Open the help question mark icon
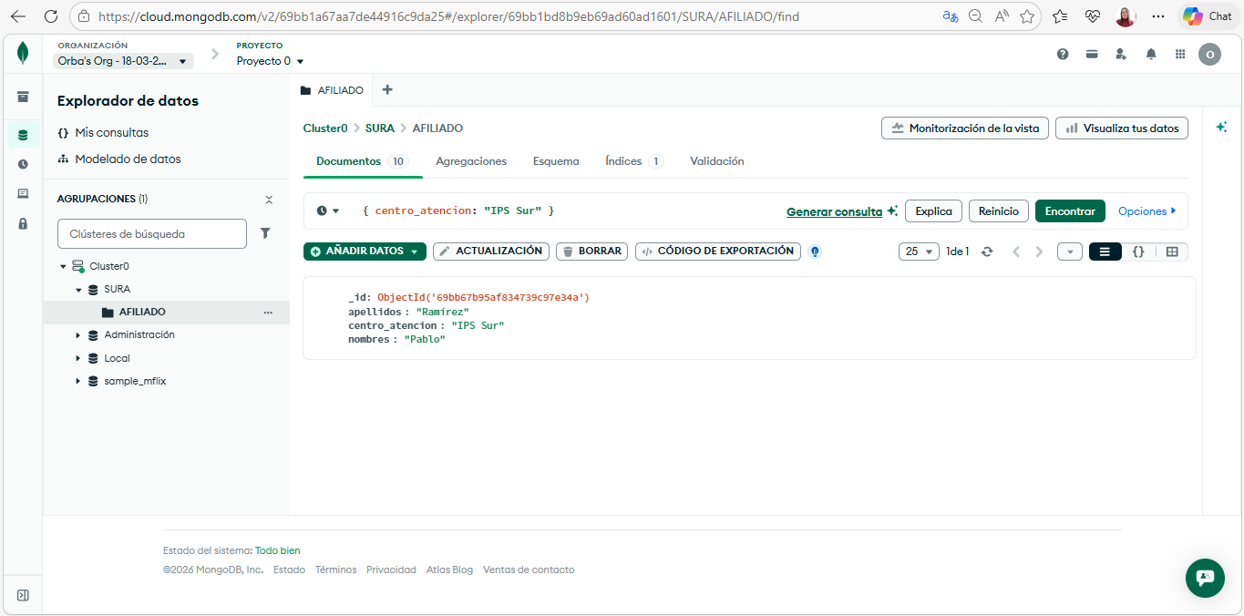Screen dimensions: 1244x616 [1063, 54]
